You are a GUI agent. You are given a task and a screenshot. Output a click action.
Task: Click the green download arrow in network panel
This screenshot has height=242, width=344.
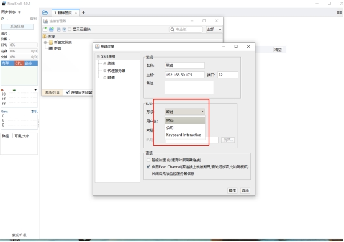click(x=14, y=90)
